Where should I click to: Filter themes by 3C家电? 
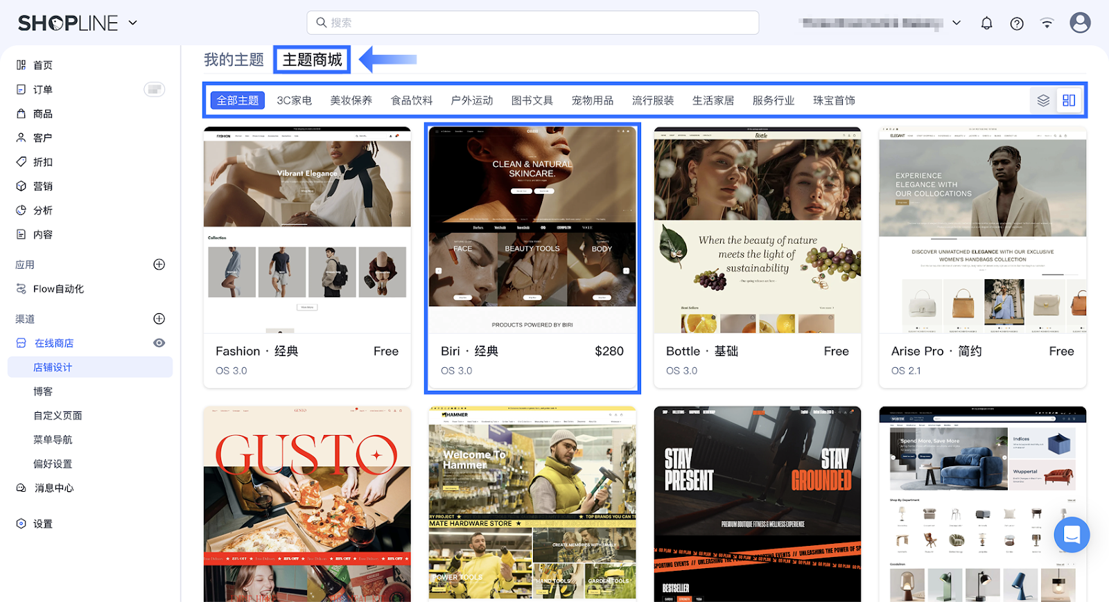pos(295,100)
